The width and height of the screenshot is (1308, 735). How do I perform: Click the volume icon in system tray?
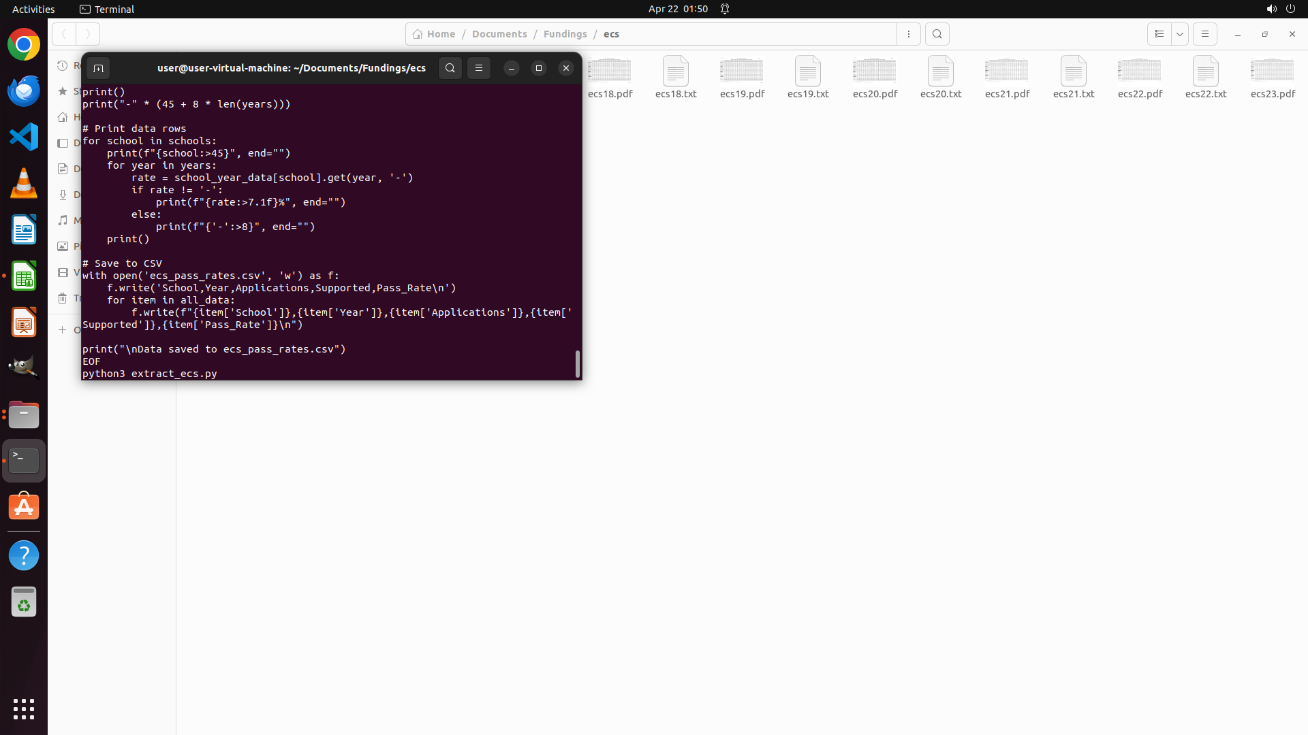click(1271, 9)
